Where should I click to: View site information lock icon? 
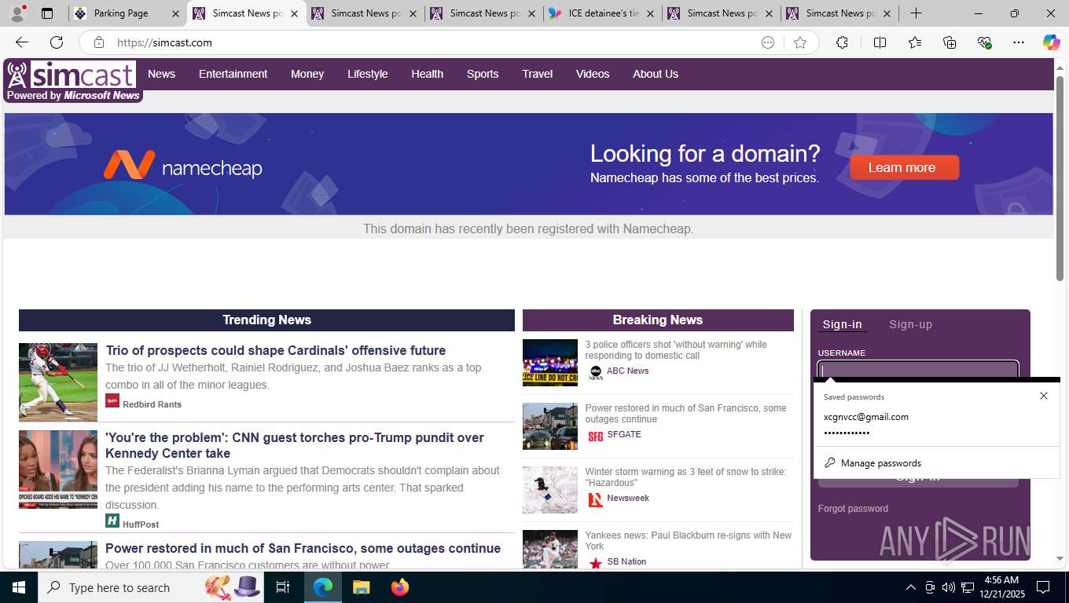(99, 42)
